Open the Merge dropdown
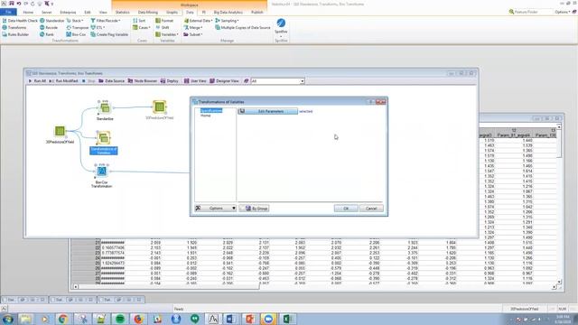The image size is (578, 325). click(193, 28)
